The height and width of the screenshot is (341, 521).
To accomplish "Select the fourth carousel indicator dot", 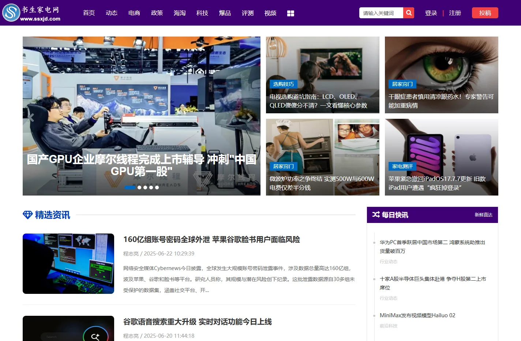I will (x=151, y=187).
